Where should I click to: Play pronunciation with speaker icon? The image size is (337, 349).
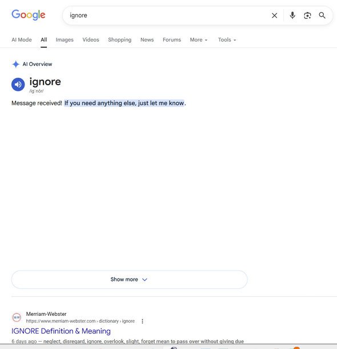pos(18,84)
